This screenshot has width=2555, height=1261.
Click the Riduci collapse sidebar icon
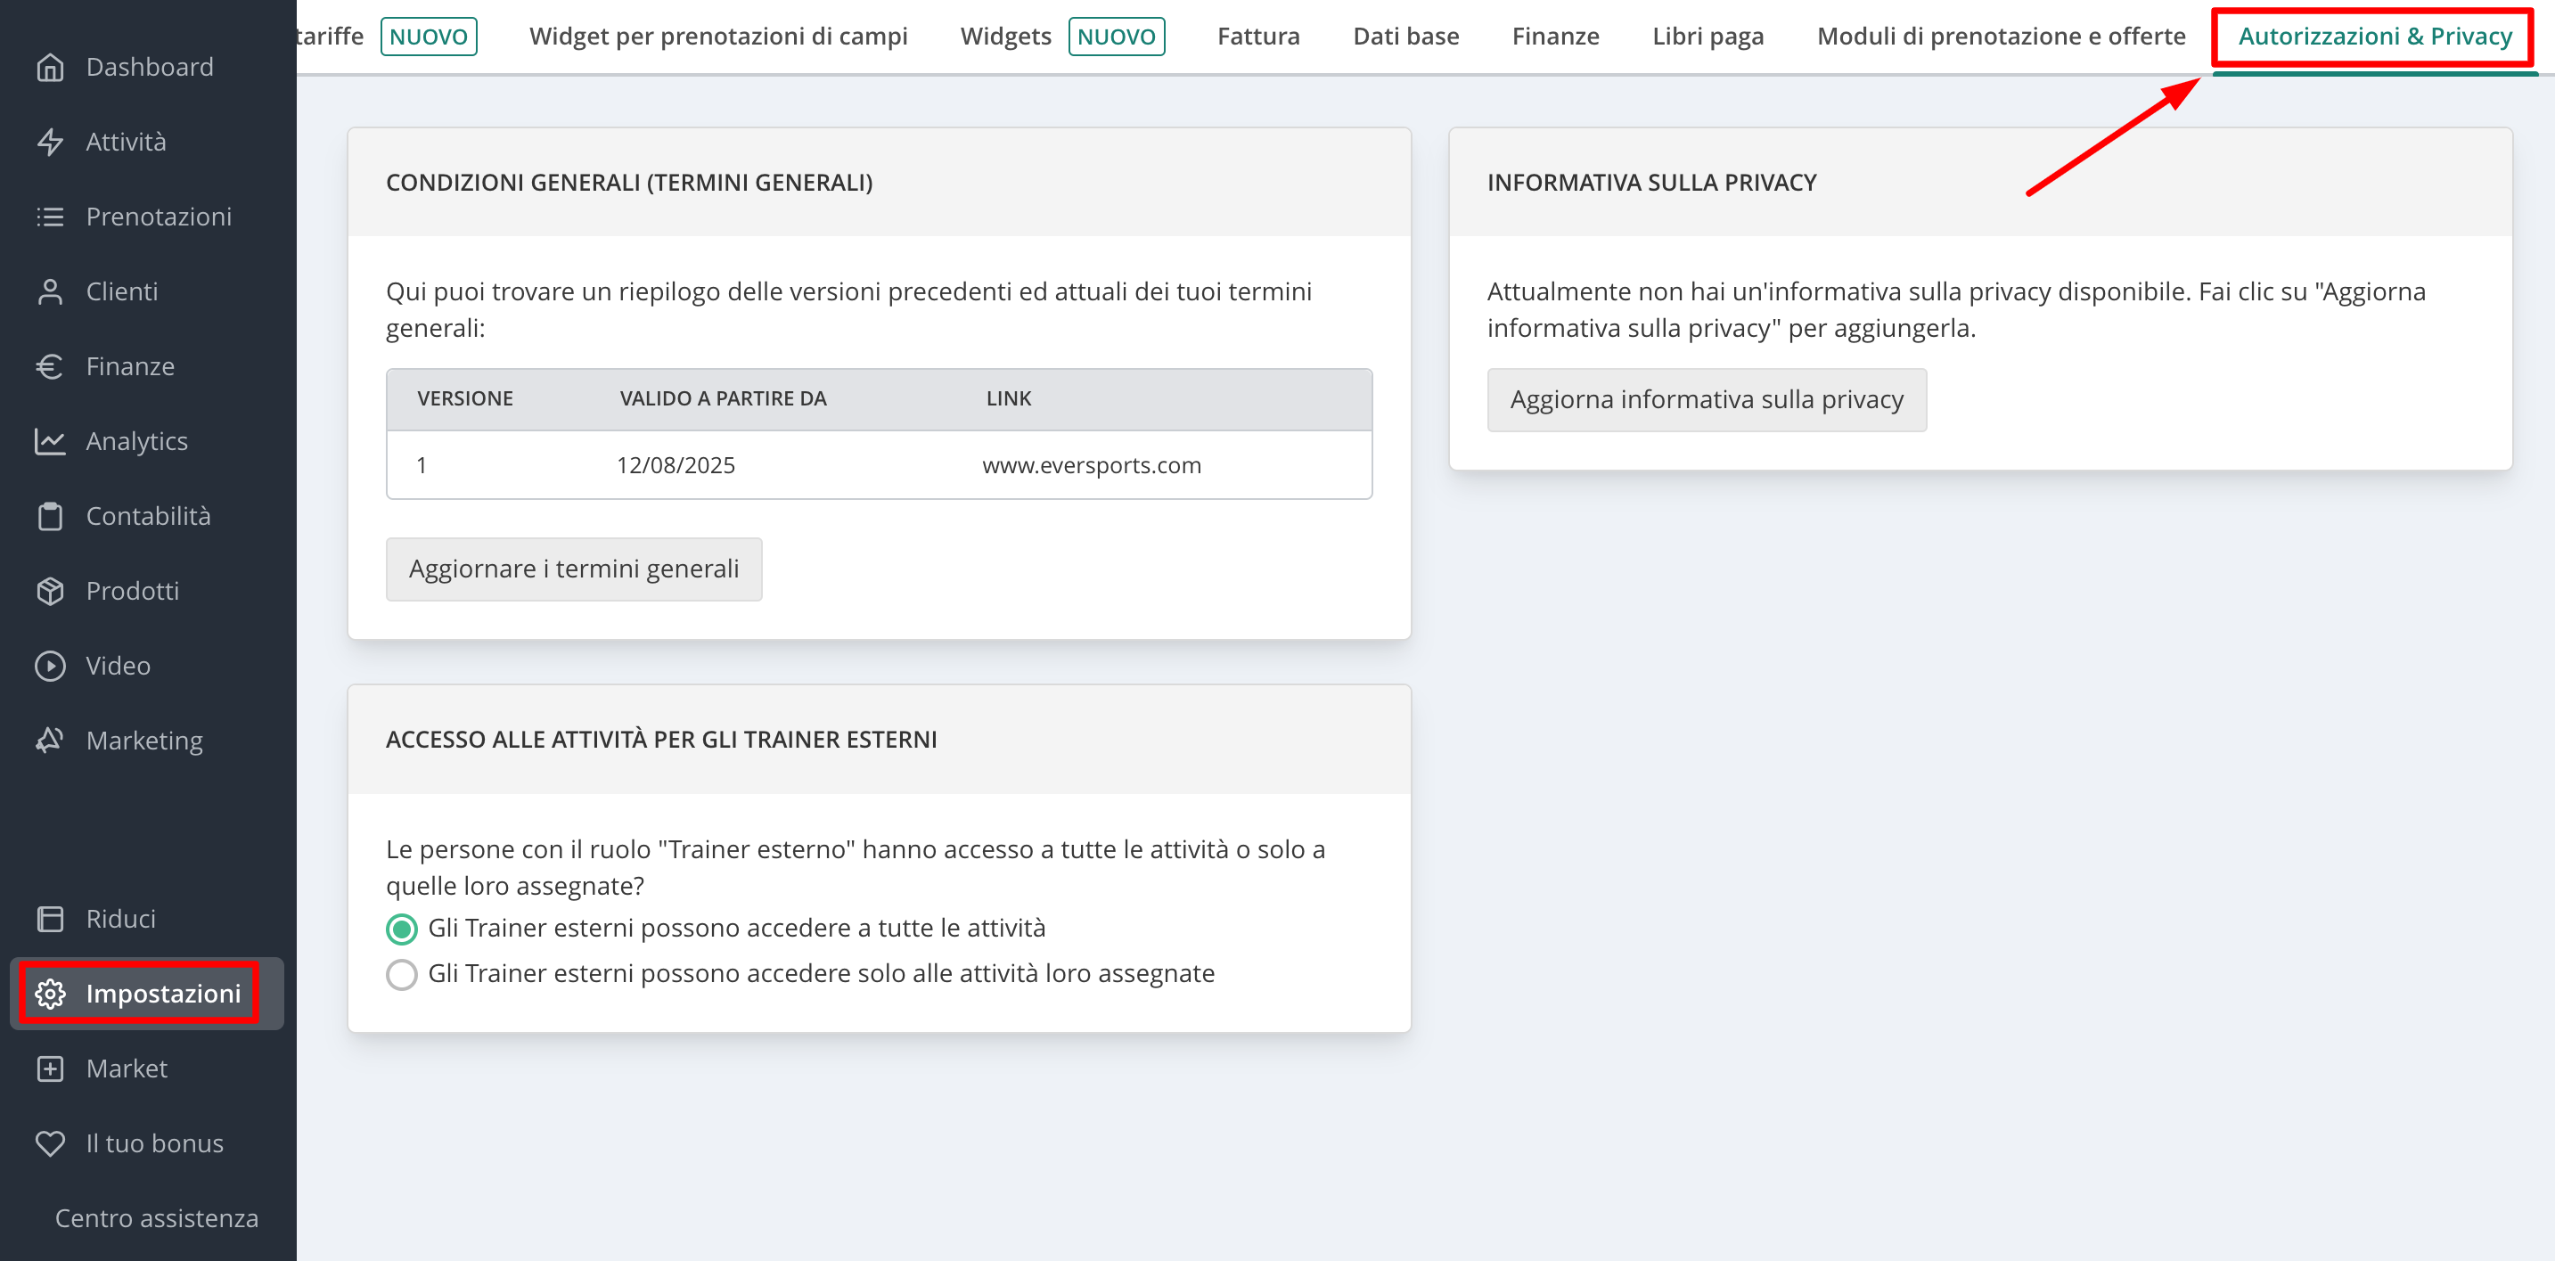tap(50, 919)
